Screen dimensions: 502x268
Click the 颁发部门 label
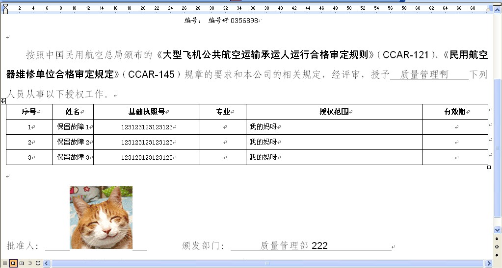[x=203, y=245]
